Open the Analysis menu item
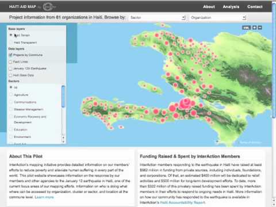 (231, 7)
